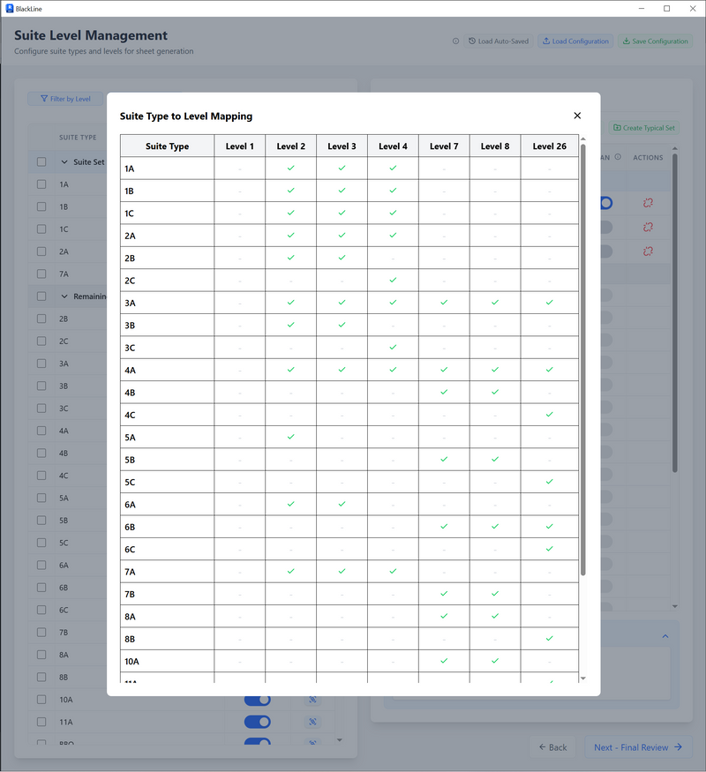Viewport: 706px width, 772px height.
Task: Click the 8B row's Level 26 checkmark
Action: point(550,639)
